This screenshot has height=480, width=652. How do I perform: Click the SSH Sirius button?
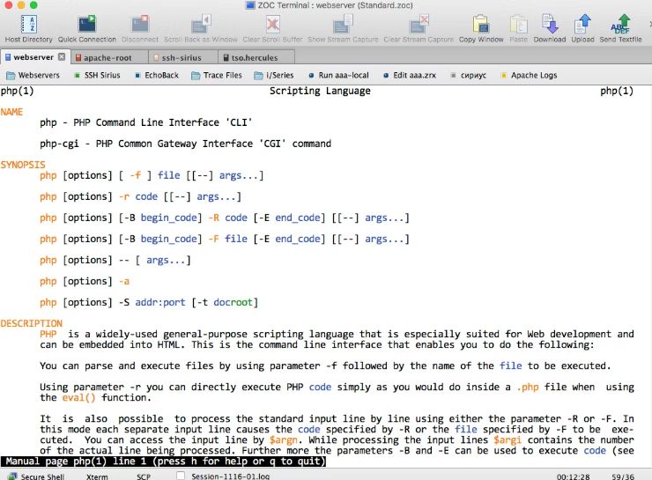tap(95, 76)
